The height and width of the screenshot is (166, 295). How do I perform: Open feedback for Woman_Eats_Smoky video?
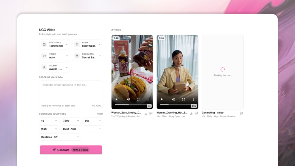151,113
